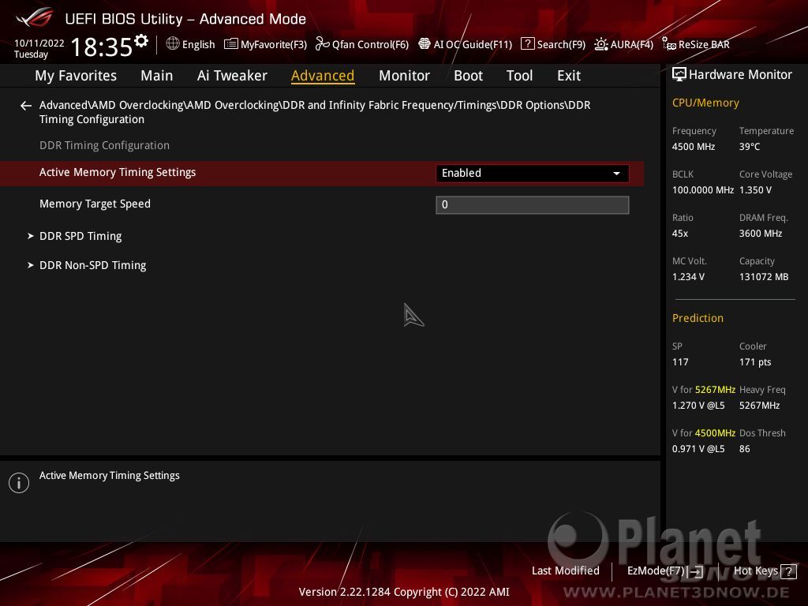This screenshot has width=808, height=606.
Task: Click the settings gear beside the clock
Action: tap(141, 41)
